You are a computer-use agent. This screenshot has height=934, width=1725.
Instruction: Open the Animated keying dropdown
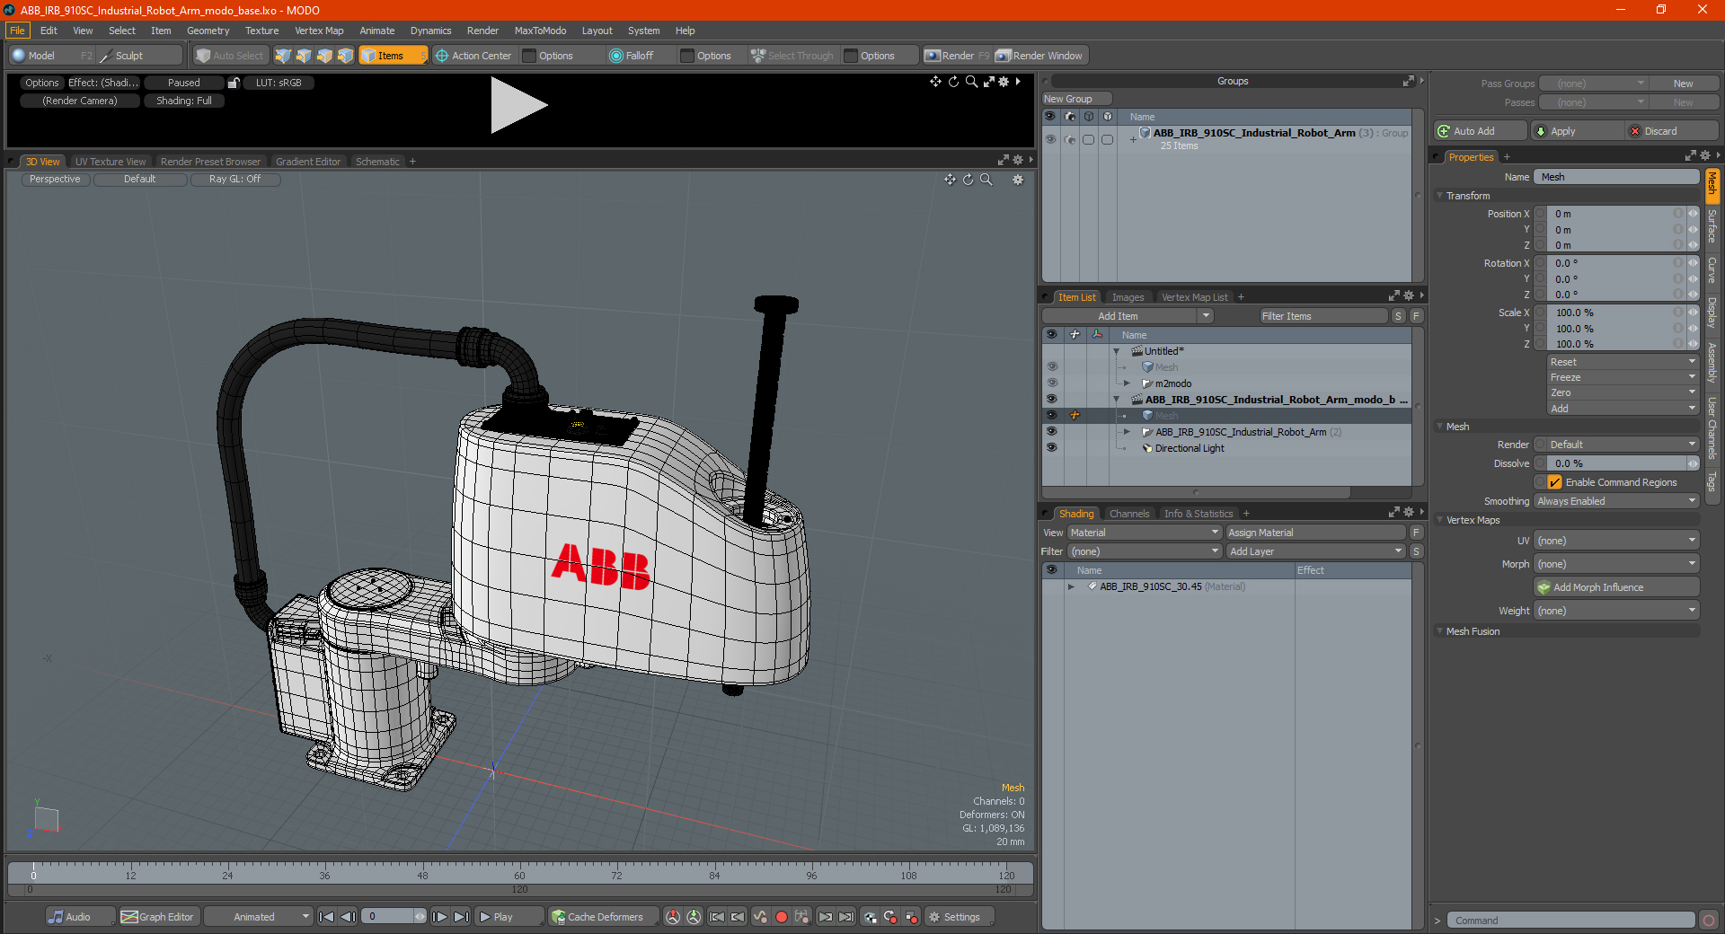(258, 917)
